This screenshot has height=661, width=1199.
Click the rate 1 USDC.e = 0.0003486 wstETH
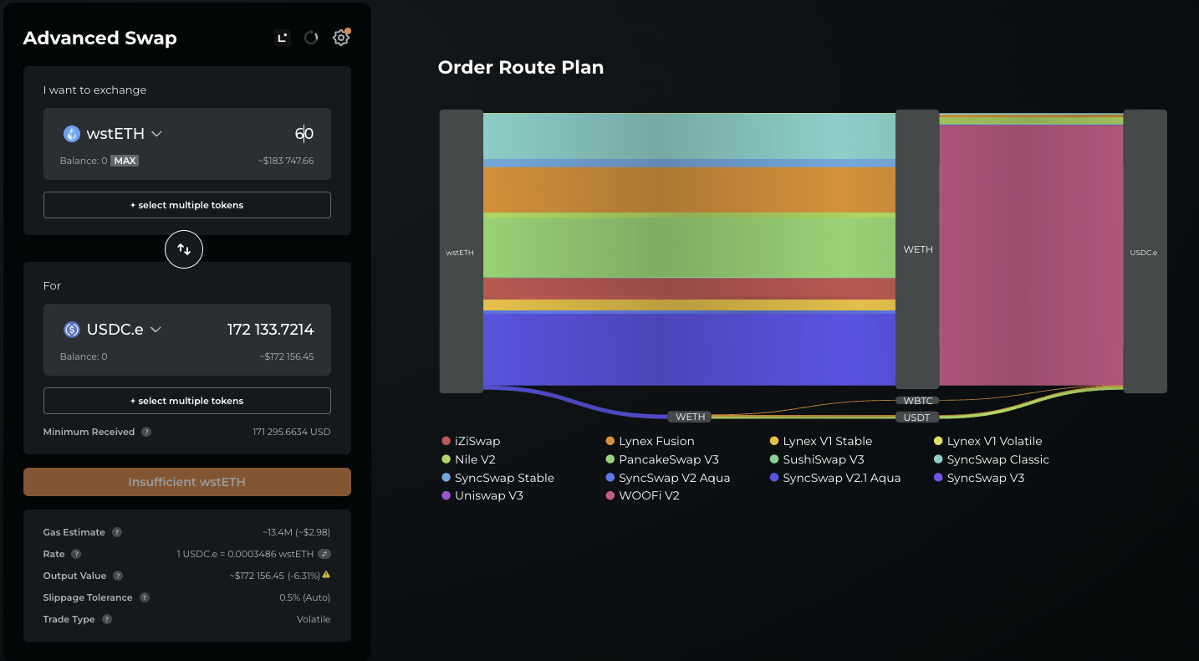(245, 554)
